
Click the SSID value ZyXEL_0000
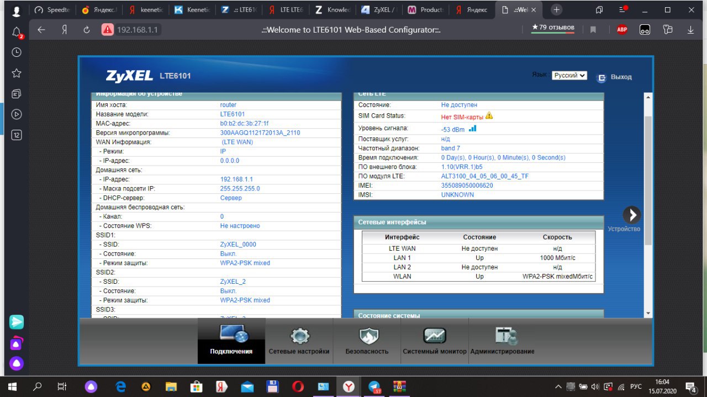(x=238, y=245)
